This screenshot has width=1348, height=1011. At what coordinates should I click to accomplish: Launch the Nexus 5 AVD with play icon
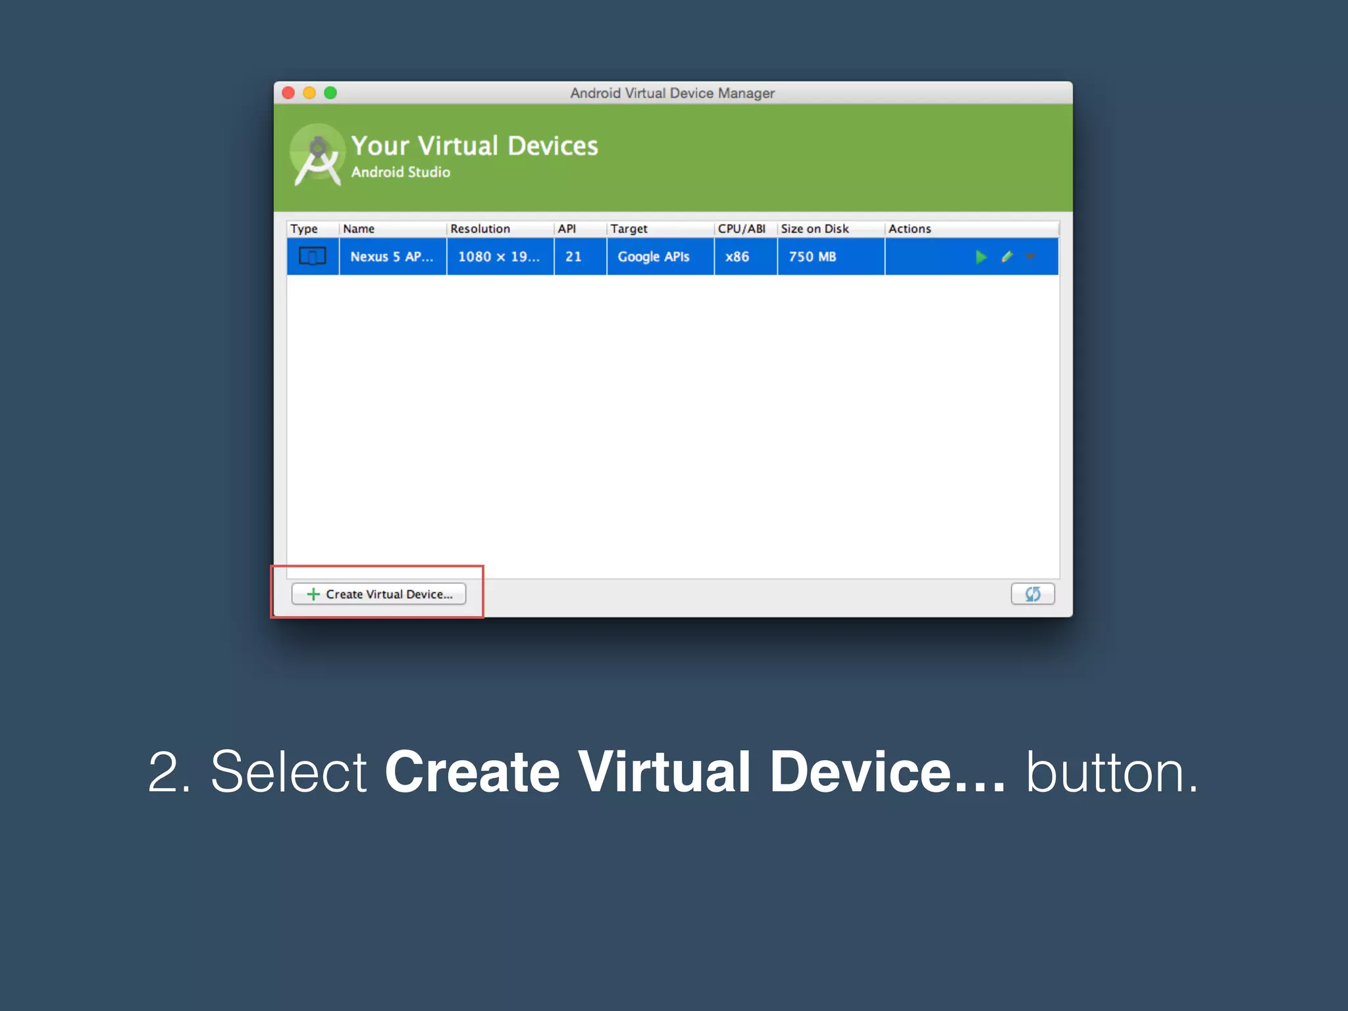(x=981, y=257)
